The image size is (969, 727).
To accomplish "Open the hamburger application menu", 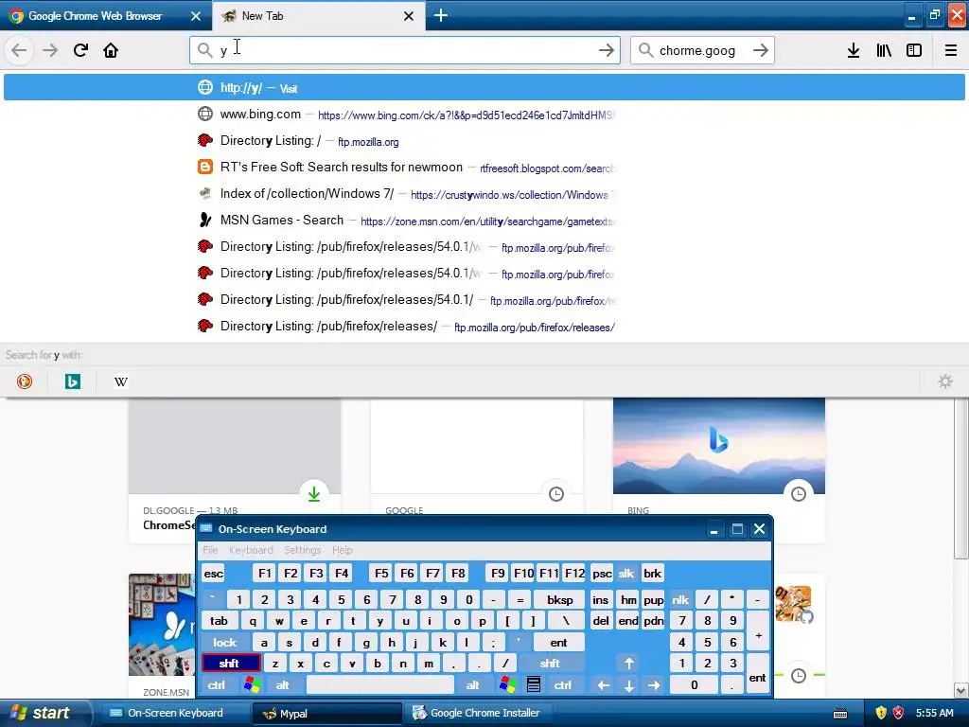I will tap(951, 50).
